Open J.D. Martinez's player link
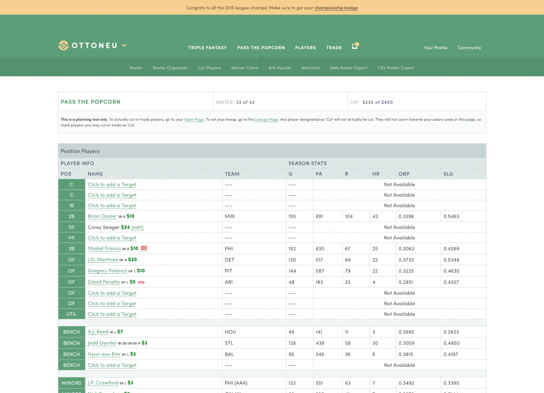The height and width of the screenshot is (393, 544). coord(103,260)
